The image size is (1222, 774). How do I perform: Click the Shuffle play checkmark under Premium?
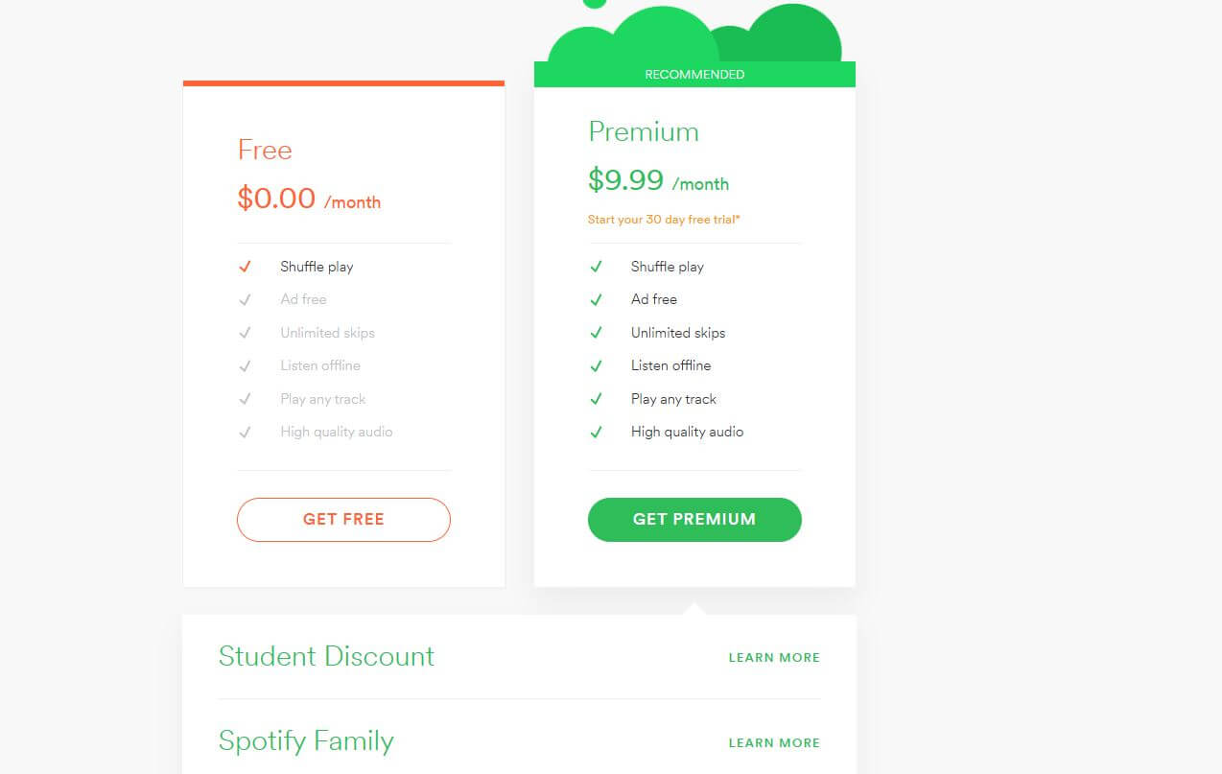pyautogui.click(x=598, y=267)
